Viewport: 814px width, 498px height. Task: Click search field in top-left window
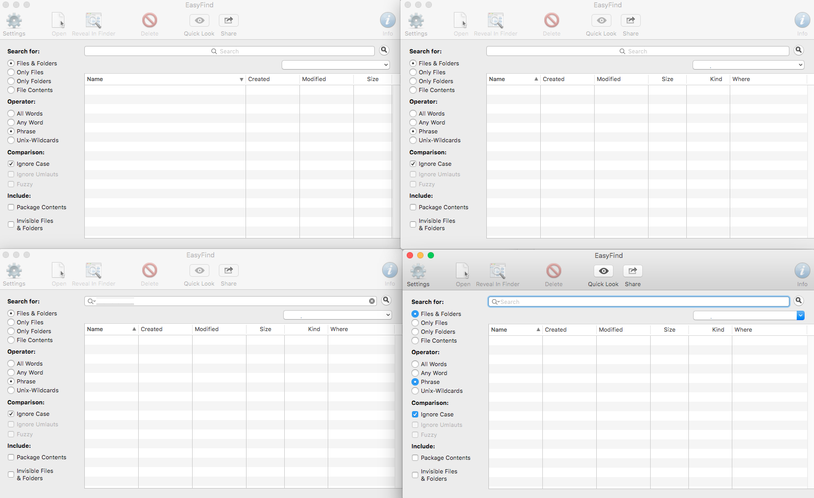(229, 51)
